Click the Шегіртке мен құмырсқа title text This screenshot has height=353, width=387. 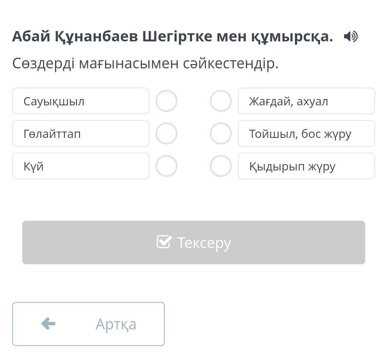[238, 37]
